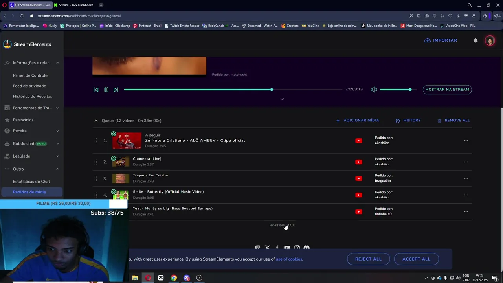
Task: Collapse the player panel chevron
Action: click(x=282, y=99)
